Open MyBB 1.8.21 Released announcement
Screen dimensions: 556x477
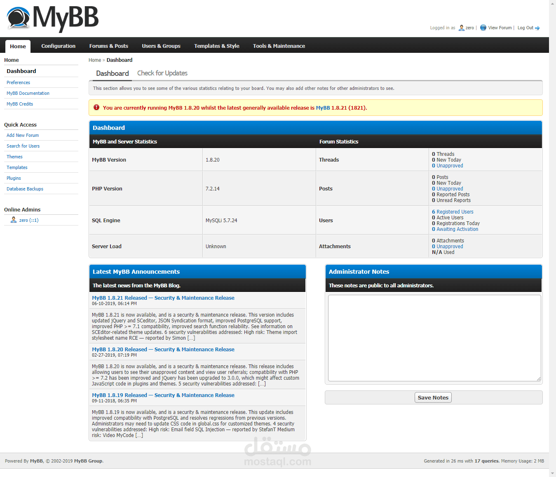click(x=163, y=298)
